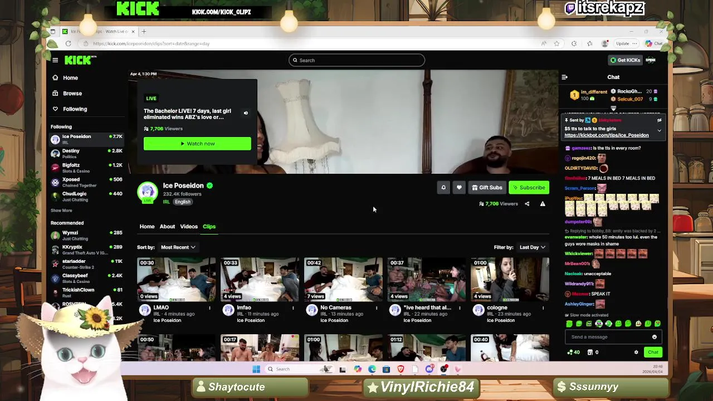Play the No Cameras clip thumbnail
This screenshot has height=401, width=713.
tap(343, 279)
